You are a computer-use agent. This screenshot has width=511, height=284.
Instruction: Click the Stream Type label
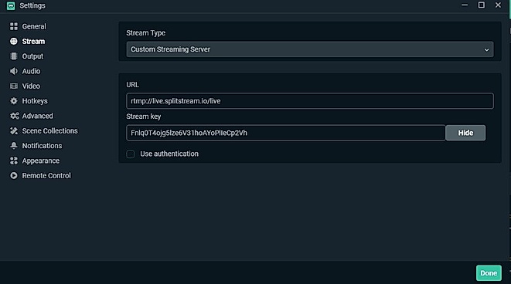tap(145, 33)
